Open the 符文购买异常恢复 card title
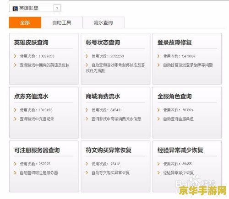This screenshot has height=199, width=229. click(109, 150)
